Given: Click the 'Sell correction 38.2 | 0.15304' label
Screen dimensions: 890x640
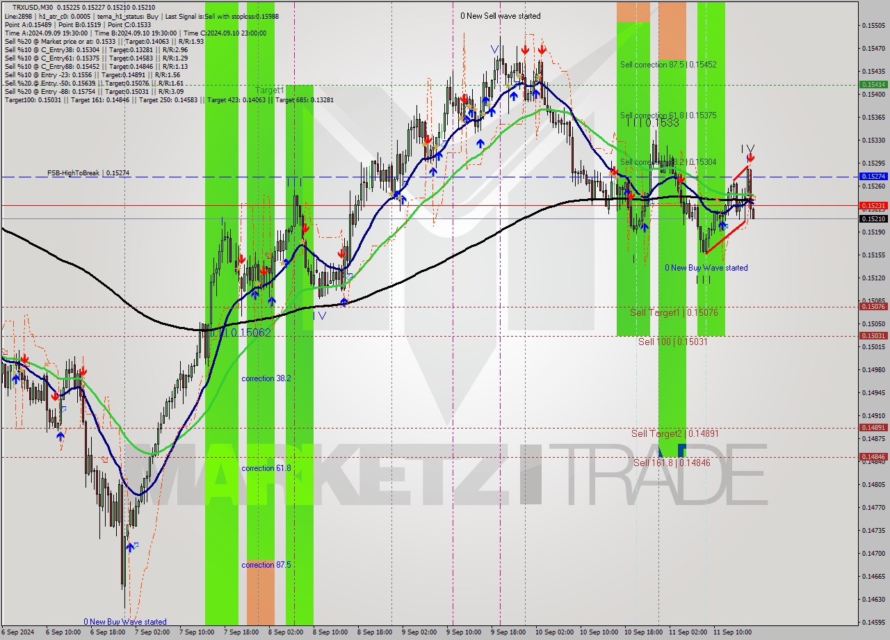Looking at the screenshot, I should point(668,162).
